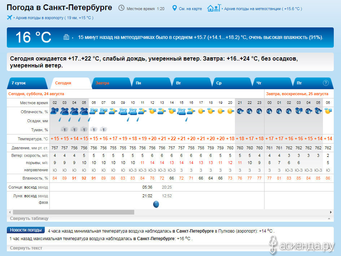The image size is (341, 256).
Task: Switch to the Завтра tab
Action: click(112, 83)
